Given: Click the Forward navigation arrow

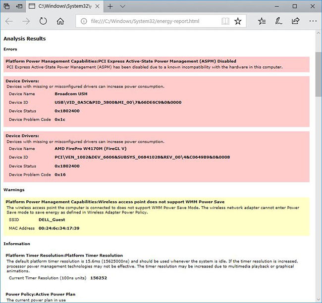Looking at the screenshot, I should pyautogui.click(x=26, y=21).
